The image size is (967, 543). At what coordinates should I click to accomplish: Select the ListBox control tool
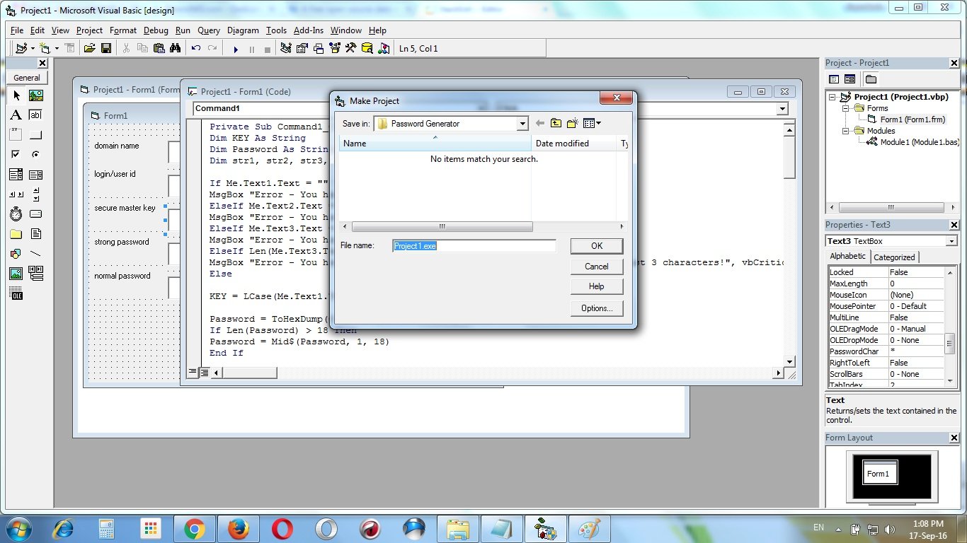(35, 175)
